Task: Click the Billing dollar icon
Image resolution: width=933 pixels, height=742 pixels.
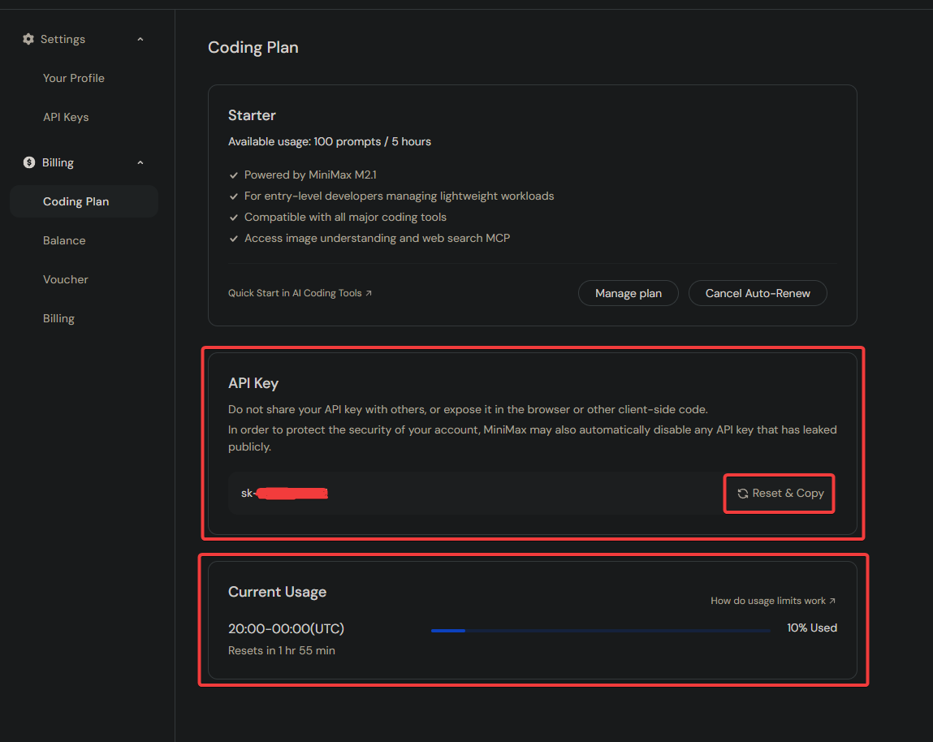Action: tap(28, 162)
